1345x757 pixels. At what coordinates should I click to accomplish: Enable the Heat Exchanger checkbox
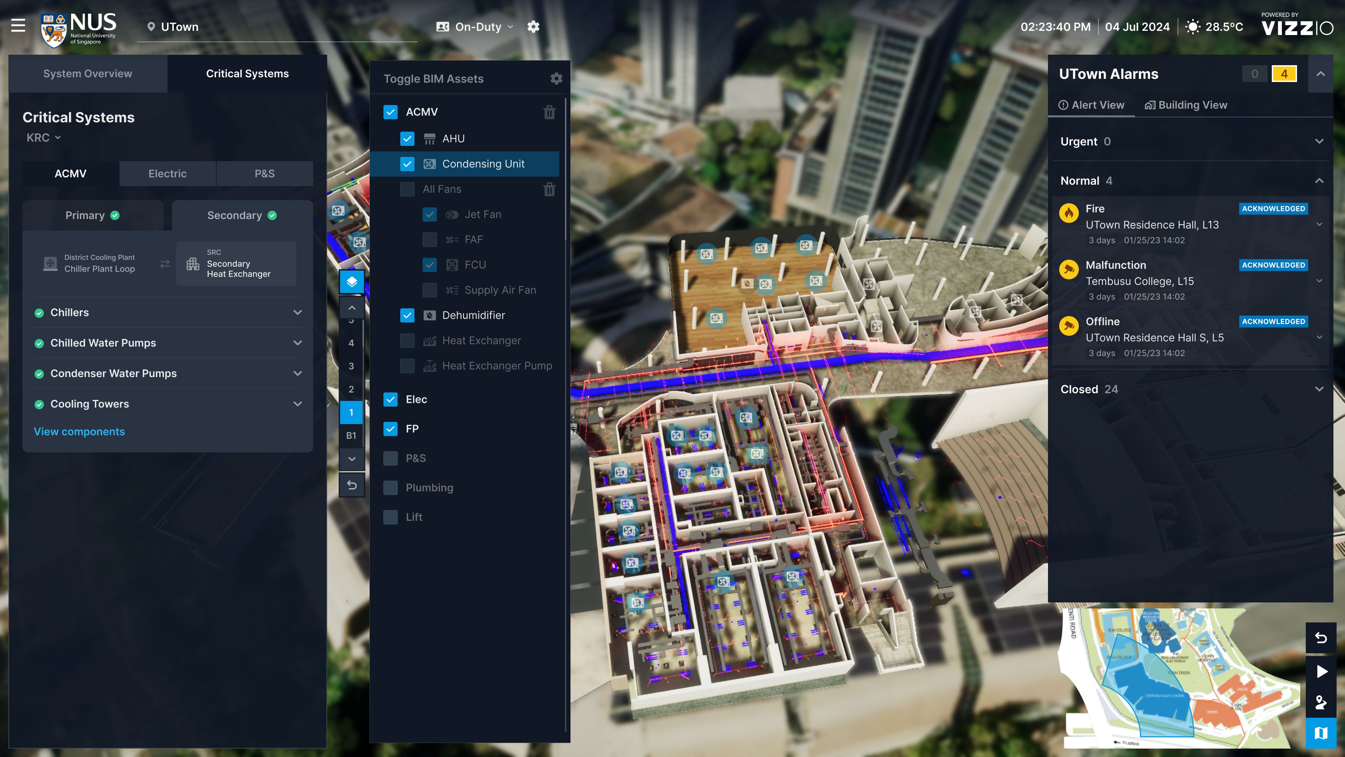coord(407,341)
